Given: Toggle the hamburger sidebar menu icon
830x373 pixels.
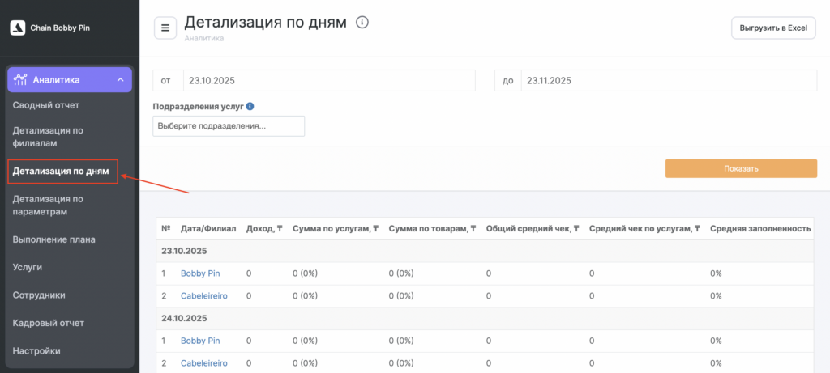Looking at the screenshot, I should click(165, 28).
